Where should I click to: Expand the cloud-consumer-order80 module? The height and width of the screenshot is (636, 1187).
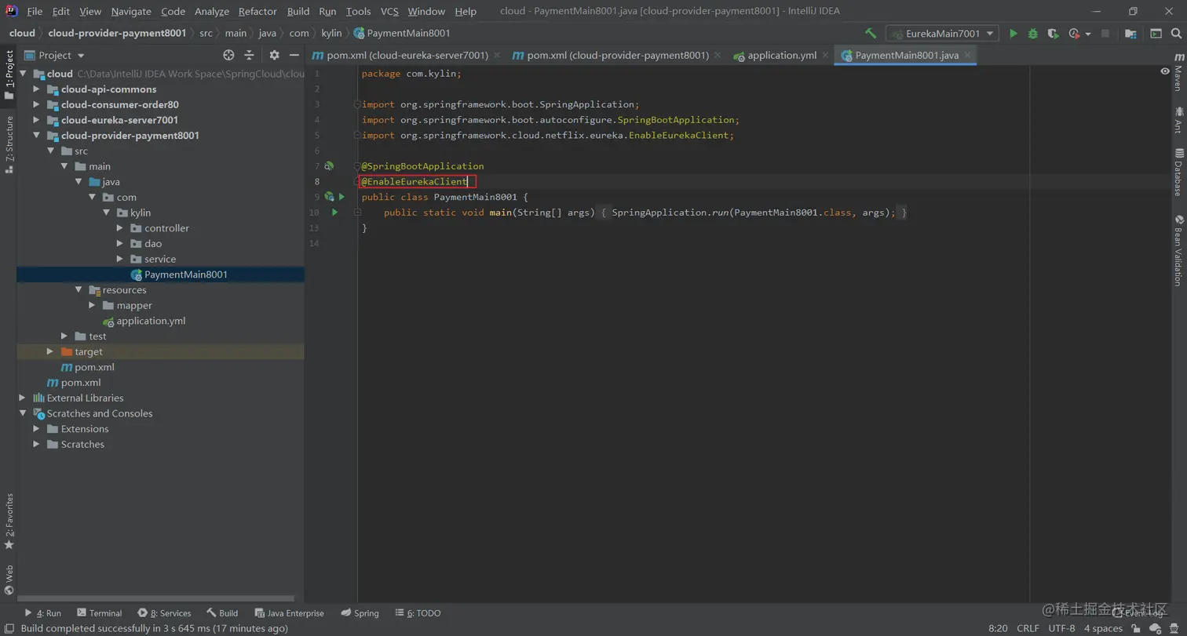click(37, 105)
